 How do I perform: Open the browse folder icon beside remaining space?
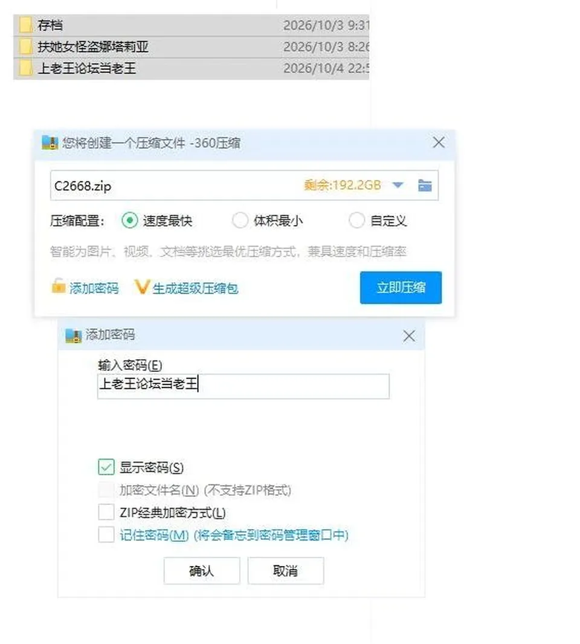pos(425,185)
